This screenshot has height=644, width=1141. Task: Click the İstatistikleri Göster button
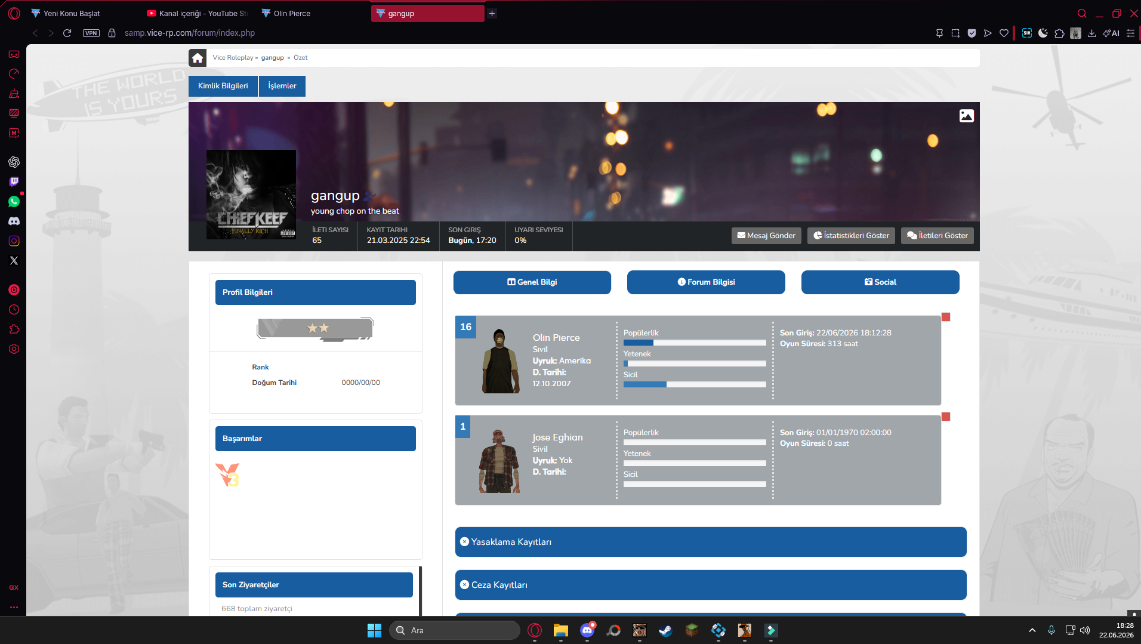851,236
